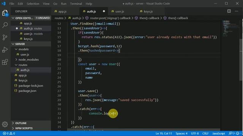The height and width of the screenshot is (136, 243).
Task: Open package-lock.json in file tree
Action: tap(31, 86)
